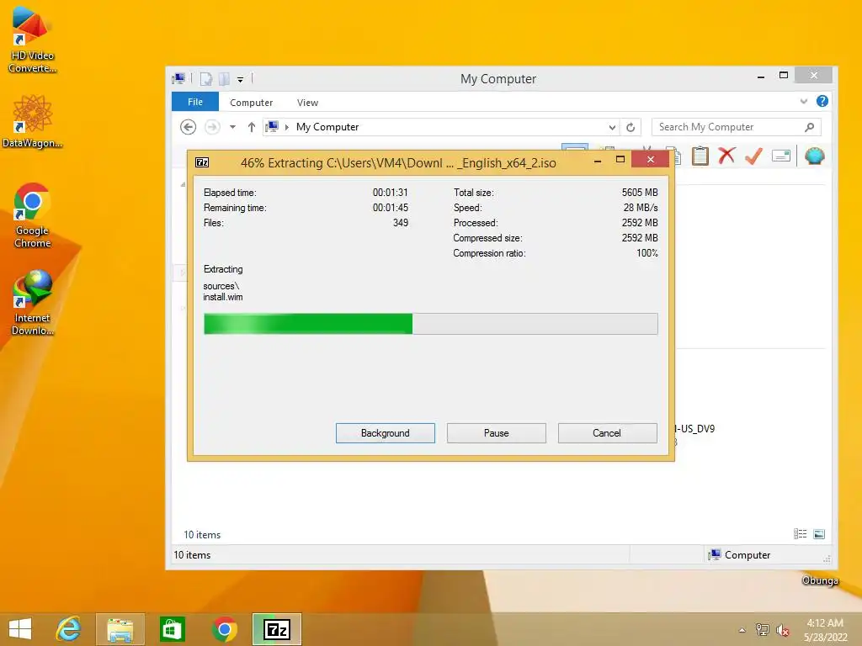Go up one folder level

(x=252, y=127)
